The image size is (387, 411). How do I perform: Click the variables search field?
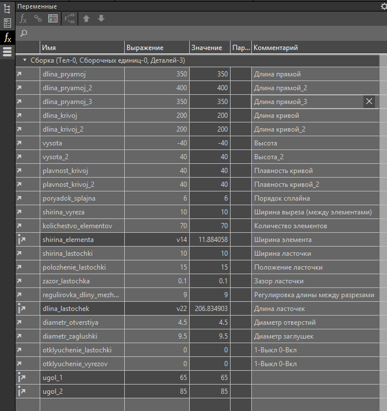(x=201, y=33)
